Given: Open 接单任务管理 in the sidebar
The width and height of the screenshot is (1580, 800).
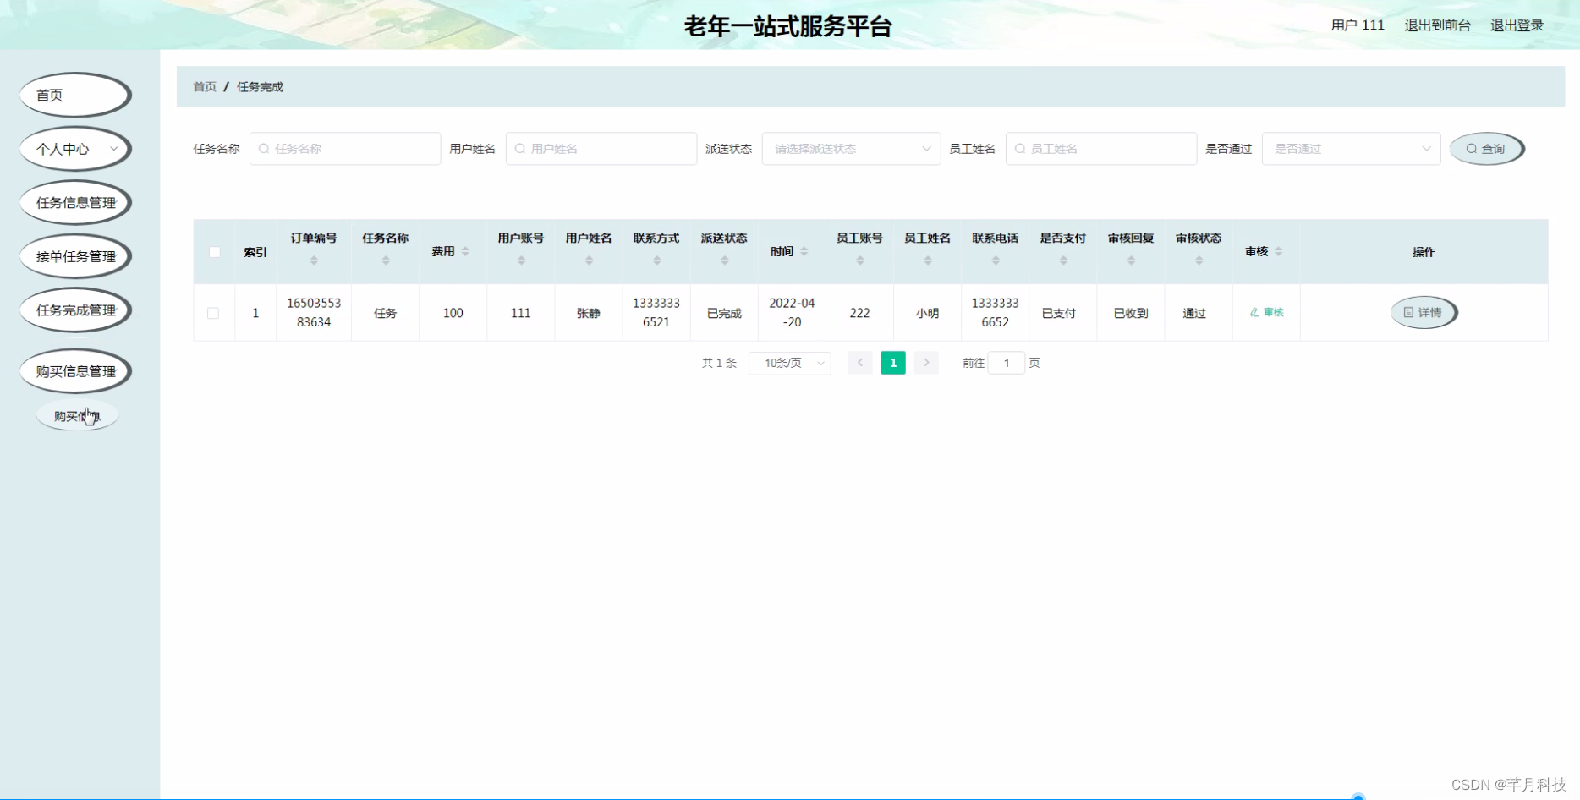Looking at the screenshot, I should click(x=75, y=256).
